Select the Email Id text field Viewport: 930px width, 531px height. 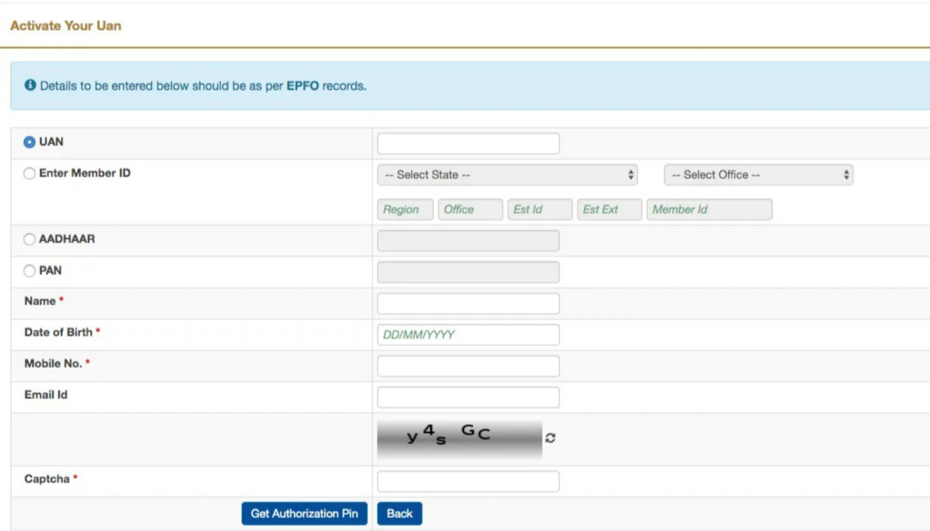click(x=468, y=398)
